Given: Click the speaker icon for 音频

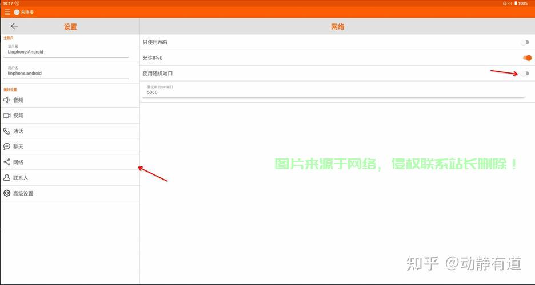Looking at the screenshot, I should (x=7, y=100).
